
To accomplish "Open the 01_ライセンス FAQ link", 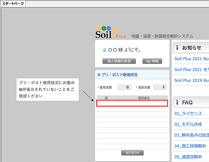I will point(188,114).
